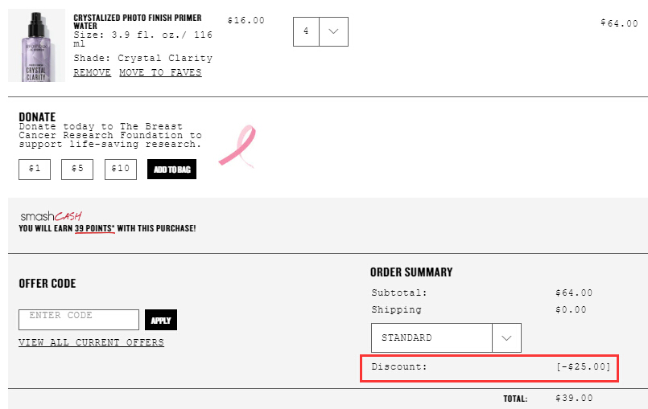The image size is (648, 409).
Task: Click the DONATE heading
Action: point(37,117)
